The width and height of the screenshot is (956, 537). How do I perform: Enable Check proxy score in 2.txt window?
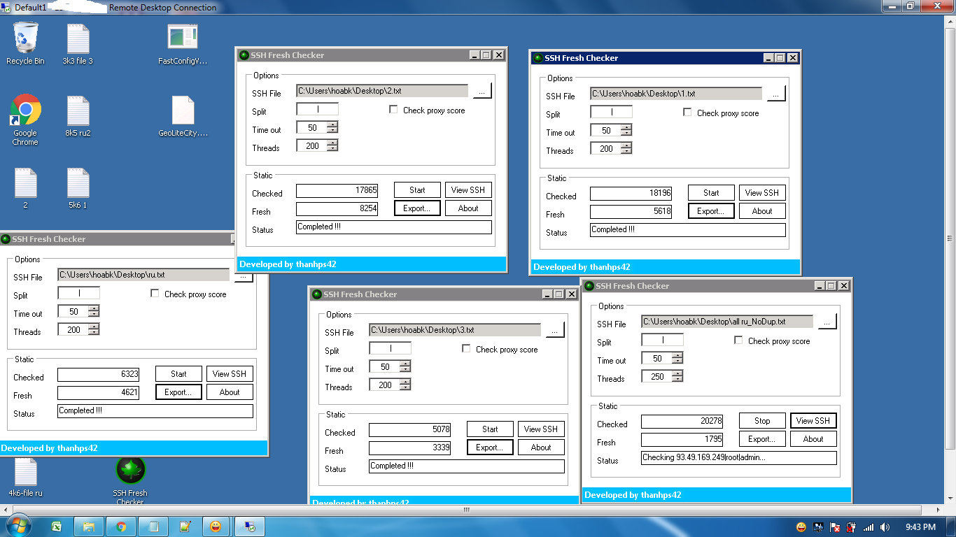393,110
